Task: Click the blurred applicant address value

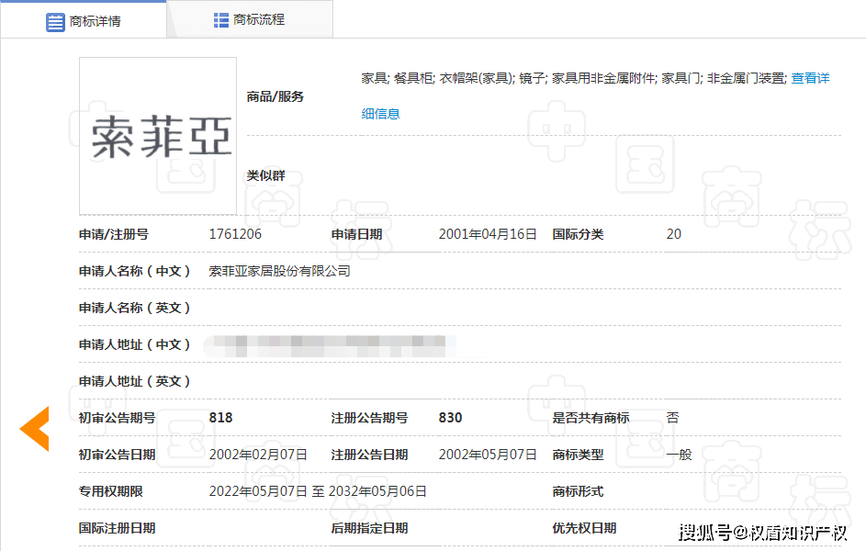Action: point(330,345)
